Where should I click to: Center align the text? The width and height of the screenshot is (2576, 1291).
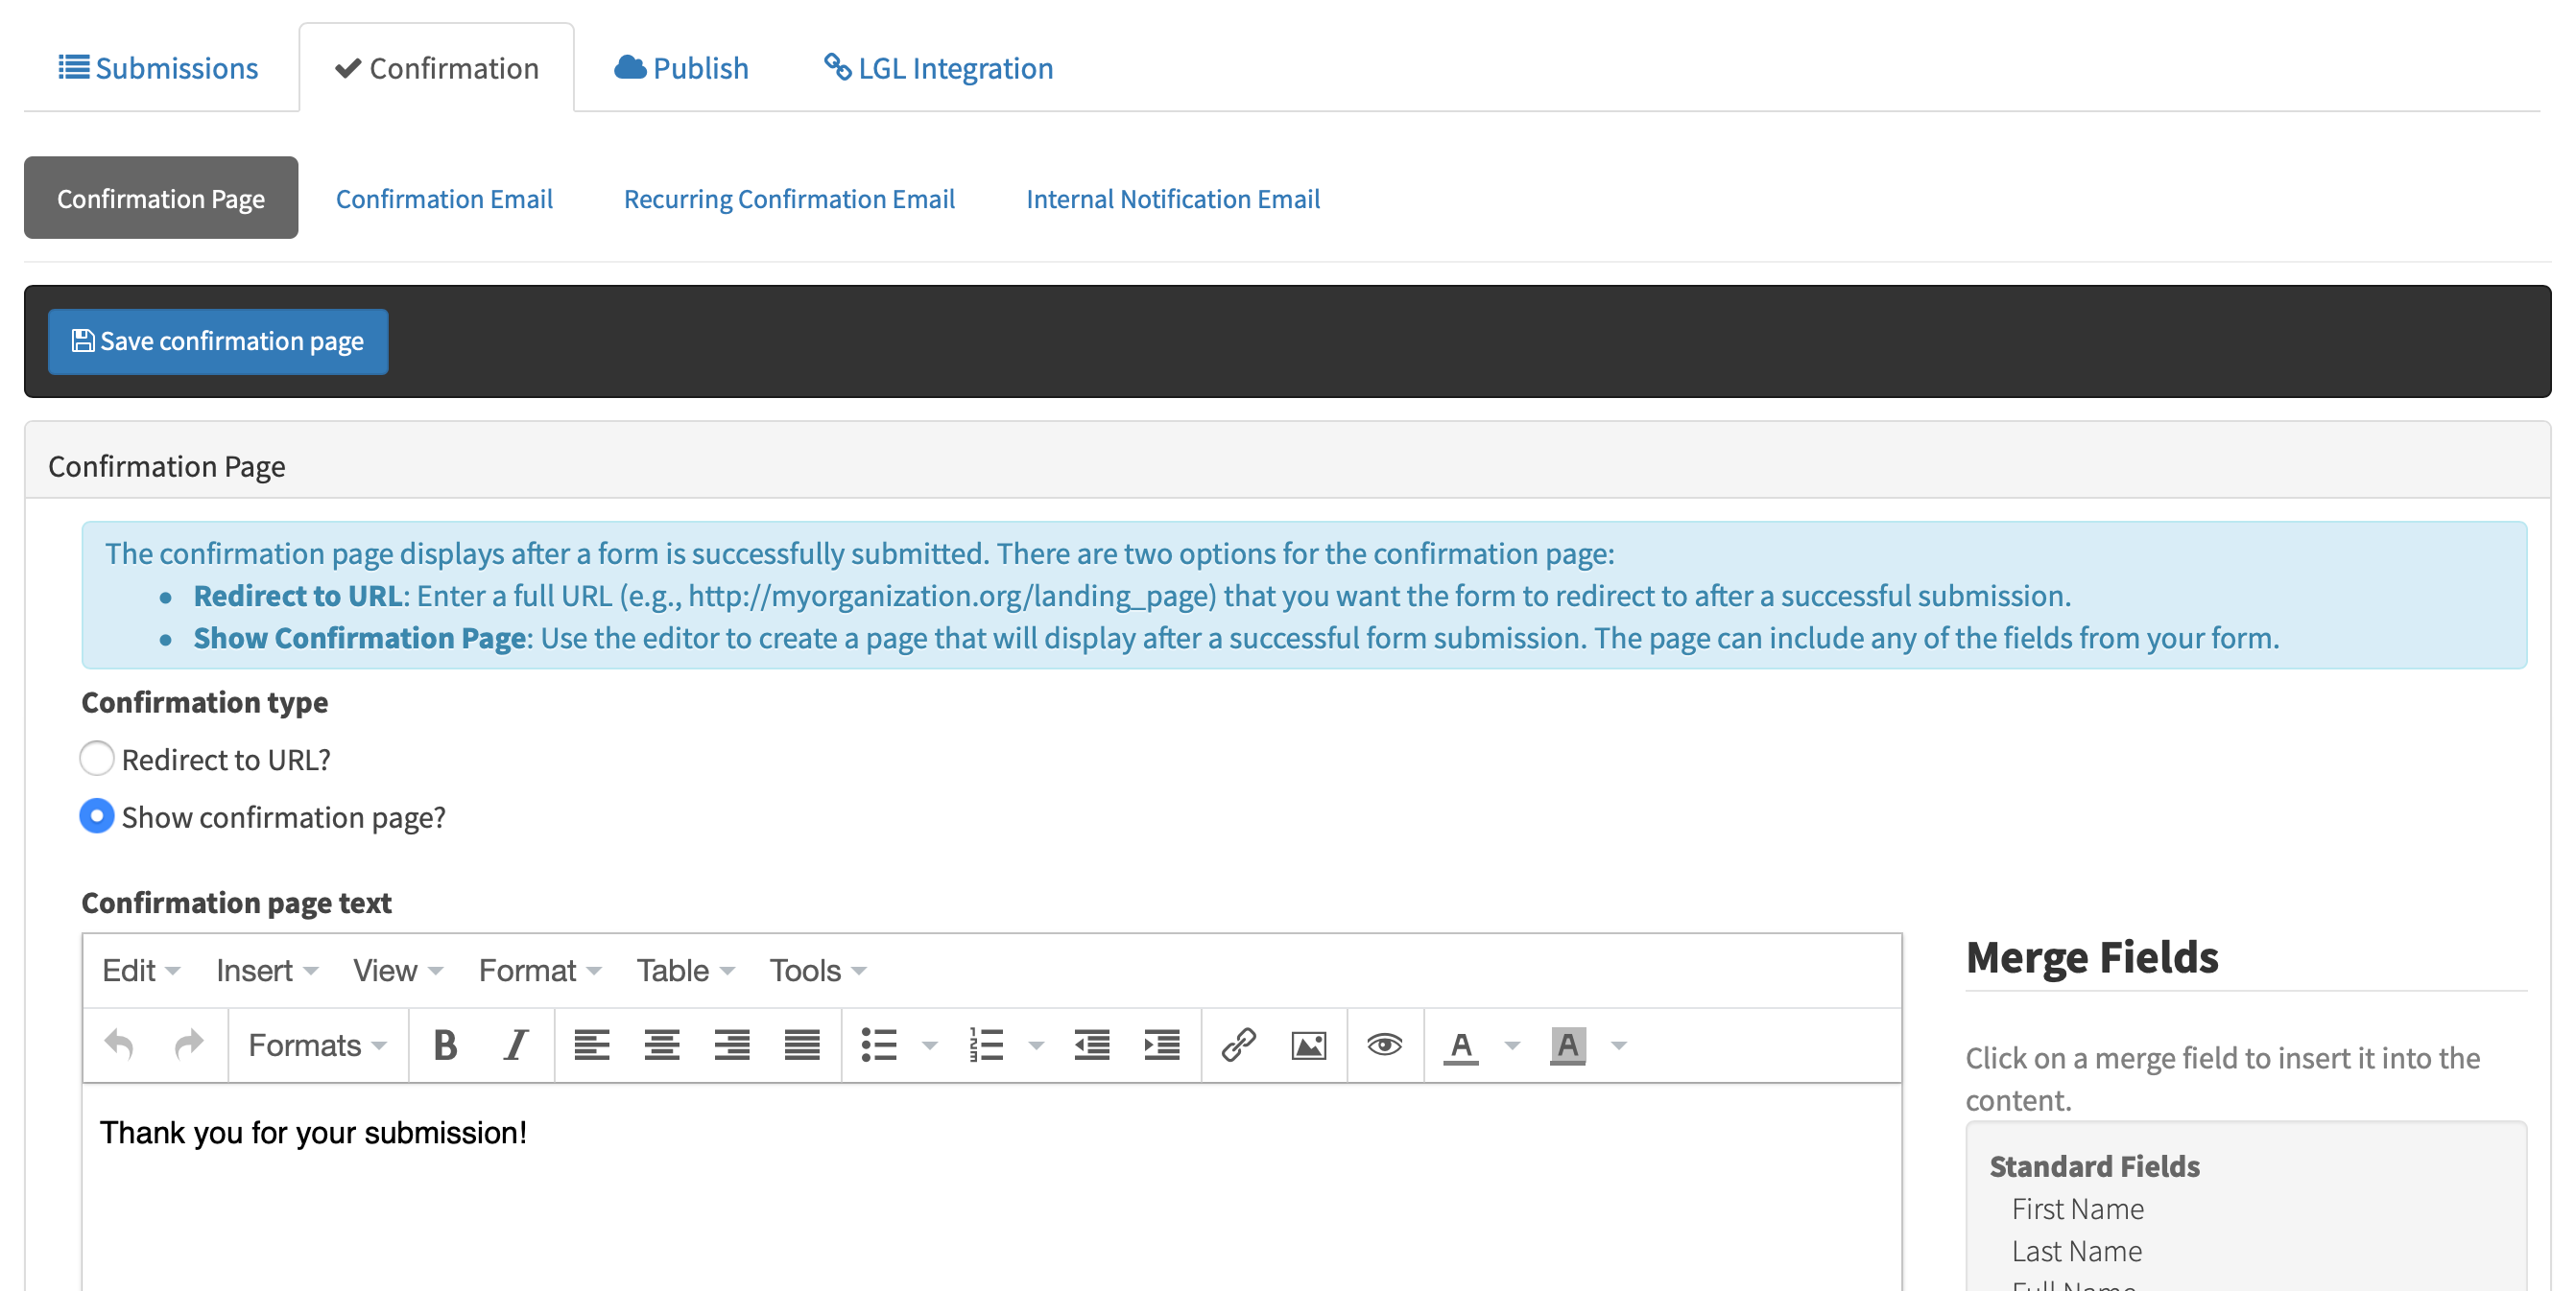pos(661,1045)
